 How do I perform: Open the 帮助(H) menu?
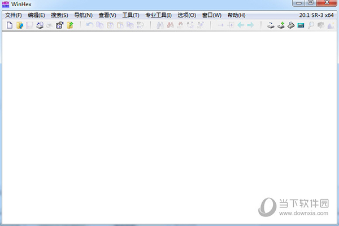point(236,15)
